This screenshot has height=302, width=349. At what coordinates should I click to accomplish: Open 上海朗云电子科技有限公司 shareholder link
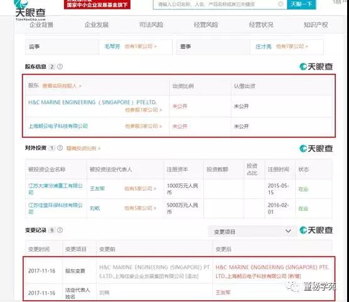[x=58, y=126]
